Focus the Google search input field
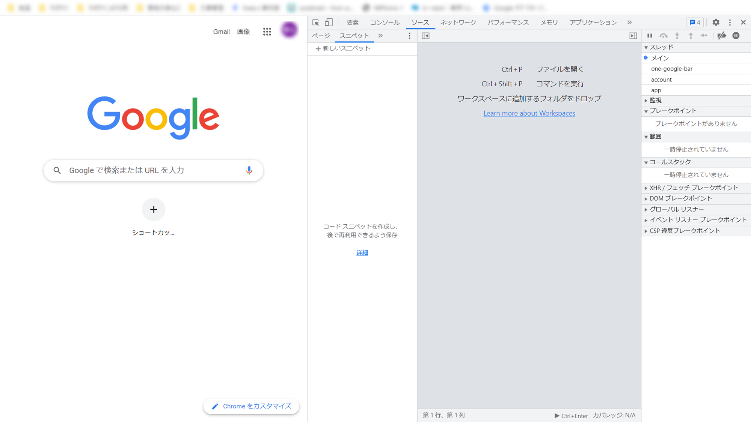This screenshot has width=751, height=422. 154,170
